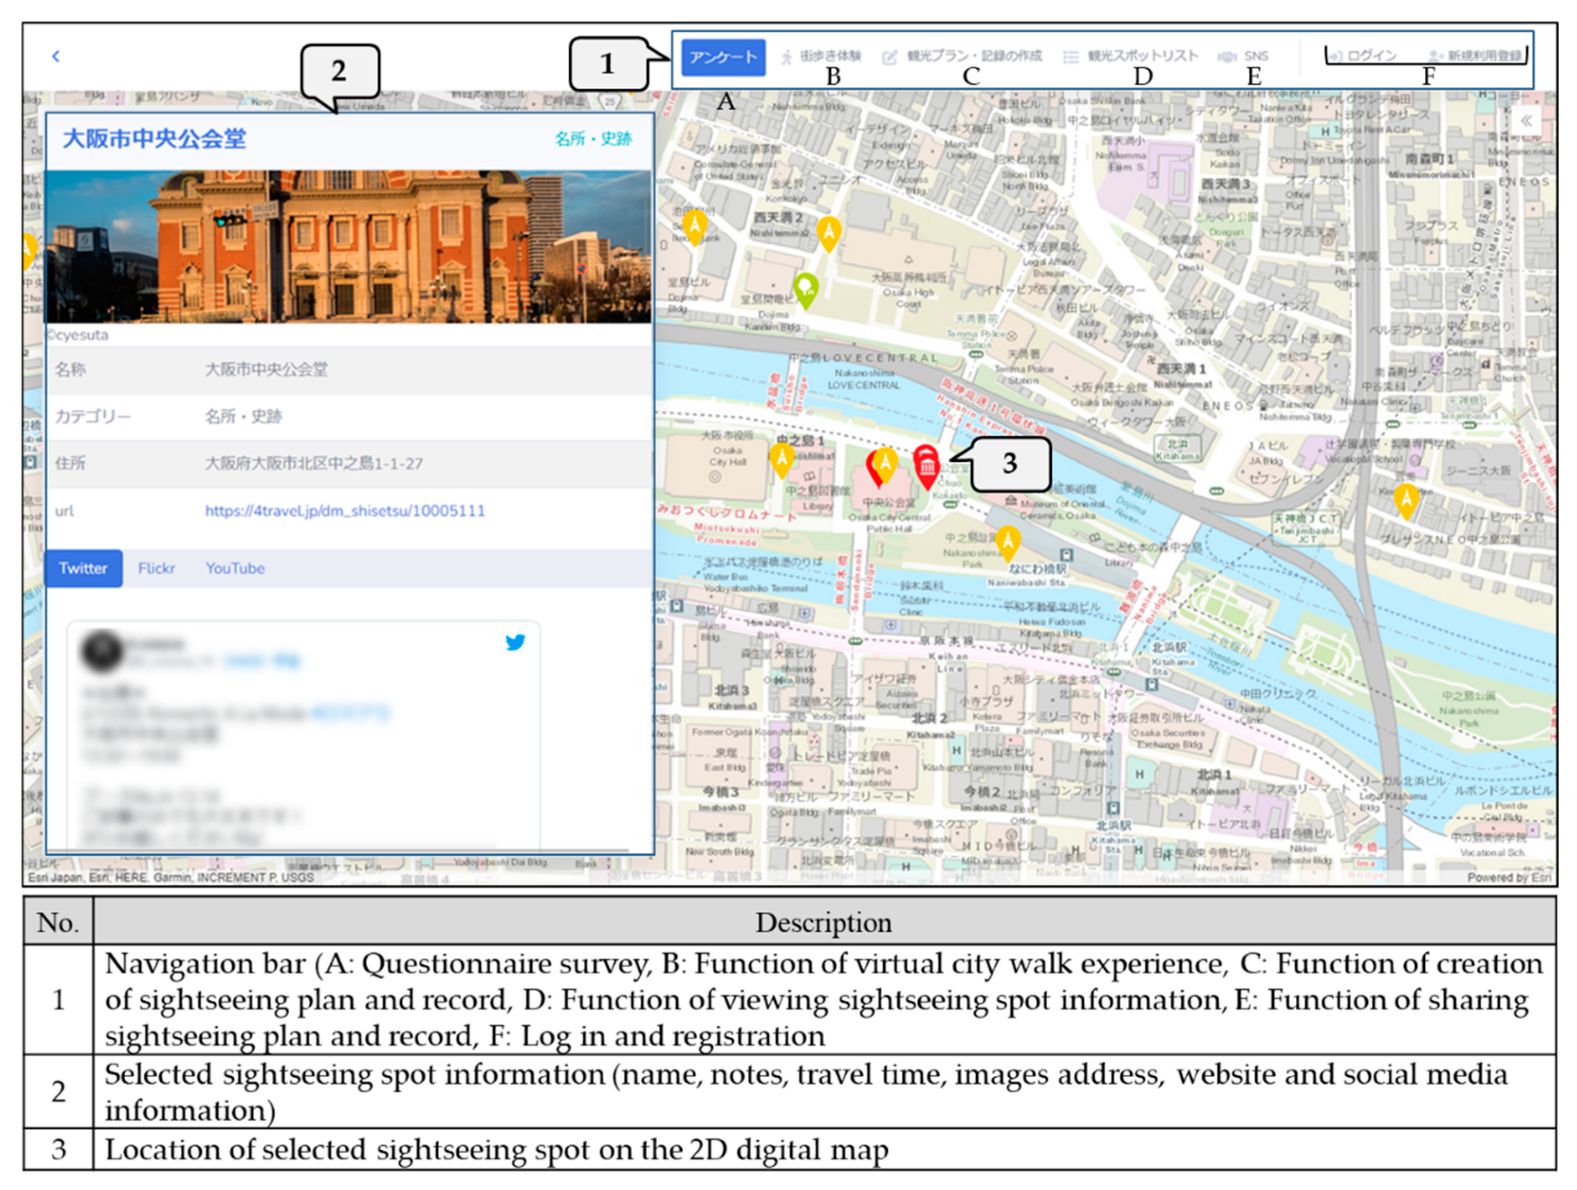1577x1190 pixels.
Task: Collapse the side panel double chevron
Action: pos(1526,120)
